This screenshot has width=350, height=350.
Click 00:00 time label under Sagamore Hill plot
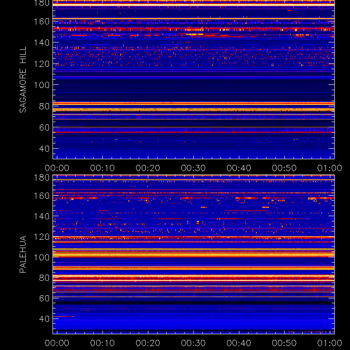coord(57,168)
